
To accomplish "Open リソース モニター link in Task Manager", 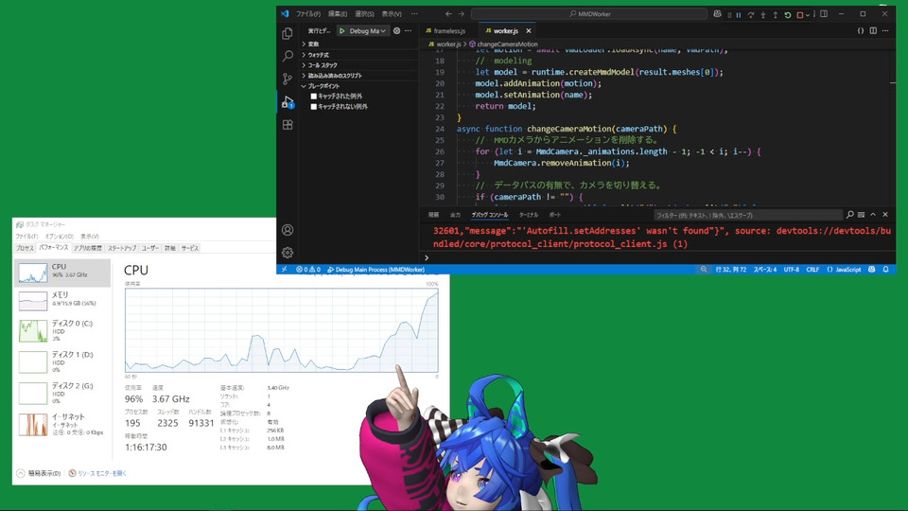I will point(97,473).
